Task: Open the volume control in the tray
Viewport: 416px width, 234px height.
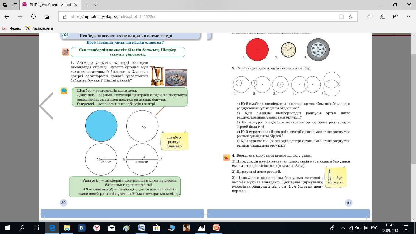Action: click(x=365, y=228)
